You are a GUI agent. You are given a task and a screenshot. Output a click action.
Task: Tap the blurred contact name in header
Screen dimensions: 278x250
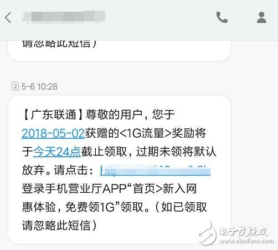(63, 17)
